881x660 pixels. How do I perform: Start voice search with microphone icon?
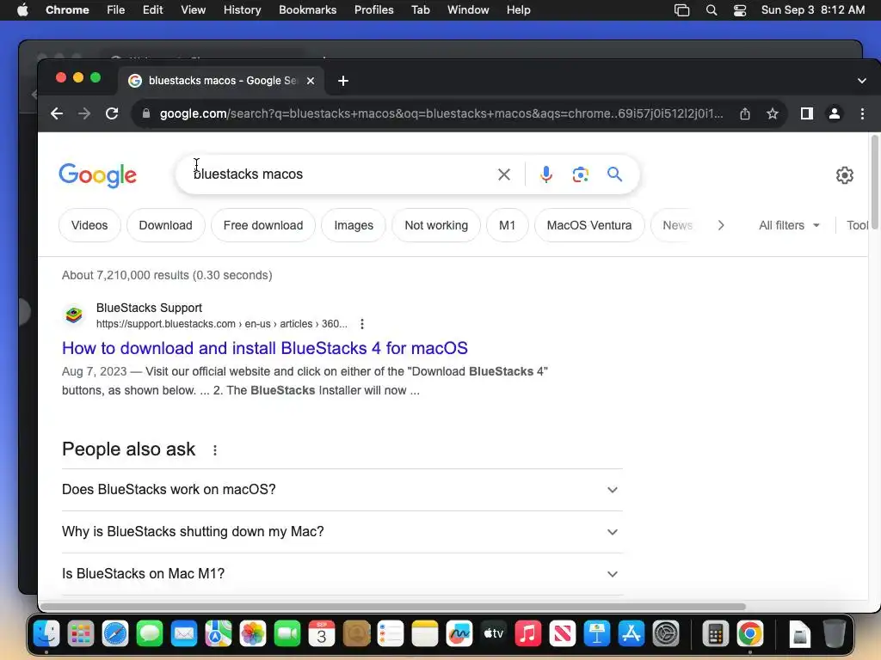(545, 174)
